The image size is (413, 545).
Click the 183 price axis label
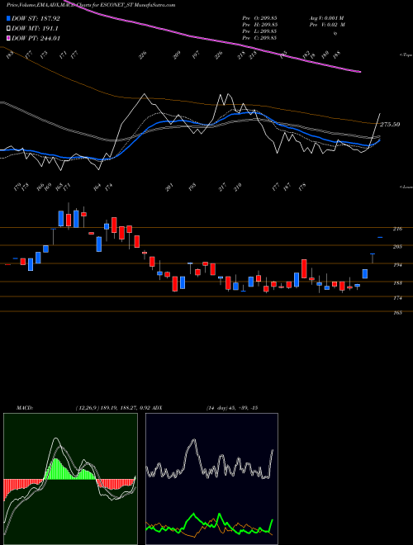coord(397,283)
